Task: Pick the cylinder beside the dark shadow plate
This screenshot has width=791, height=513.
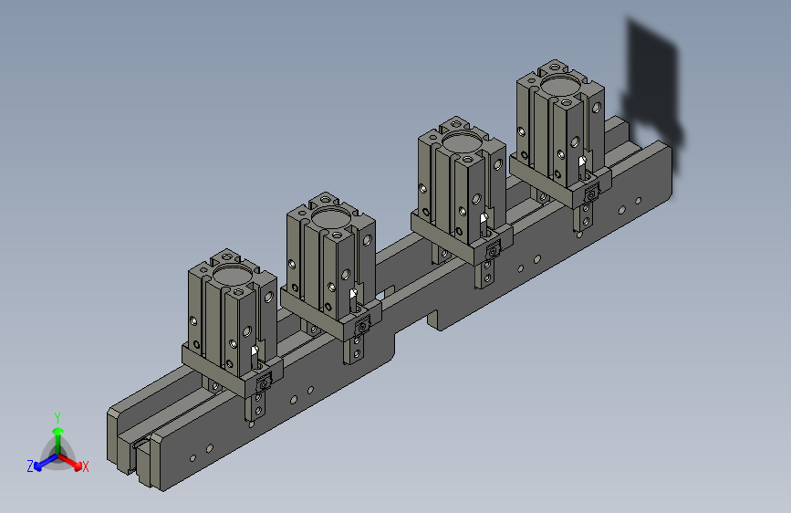Action: (x=559, y=123)
